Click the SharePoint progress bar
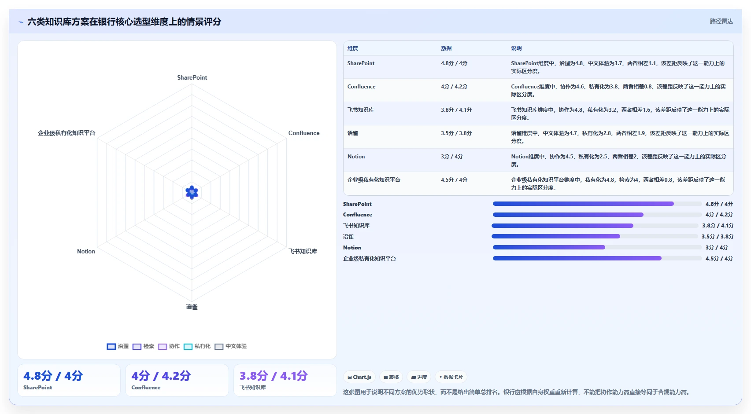The image size is (751, 414). [597, 204]
